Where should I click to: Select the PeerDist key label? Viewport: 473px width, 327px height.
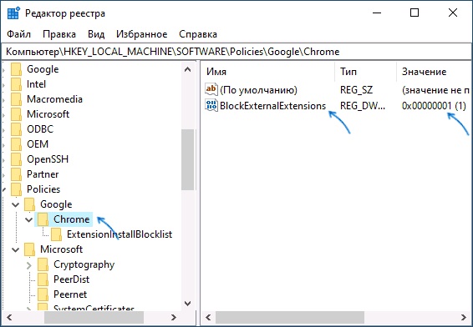[72, 279]
